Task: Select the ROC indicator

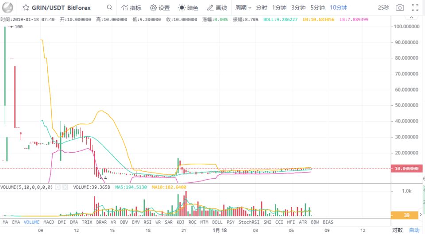Action: point(192,222)
